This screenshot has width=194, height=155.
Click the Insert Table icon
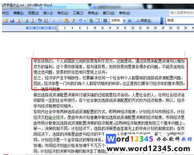[98, 21]
